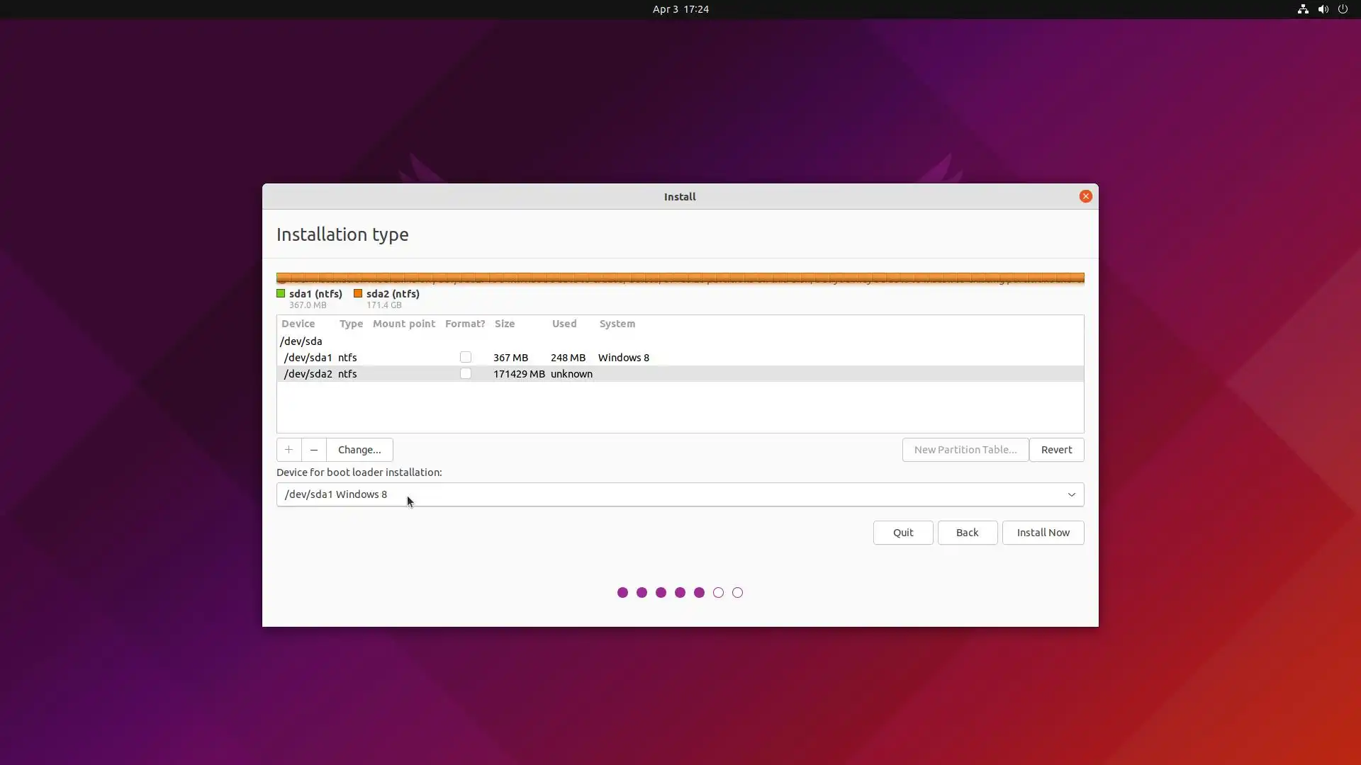Go Back to the previous step
Image resolution: width=1361 pixels, height=765 pixels.
coord(967,533)
